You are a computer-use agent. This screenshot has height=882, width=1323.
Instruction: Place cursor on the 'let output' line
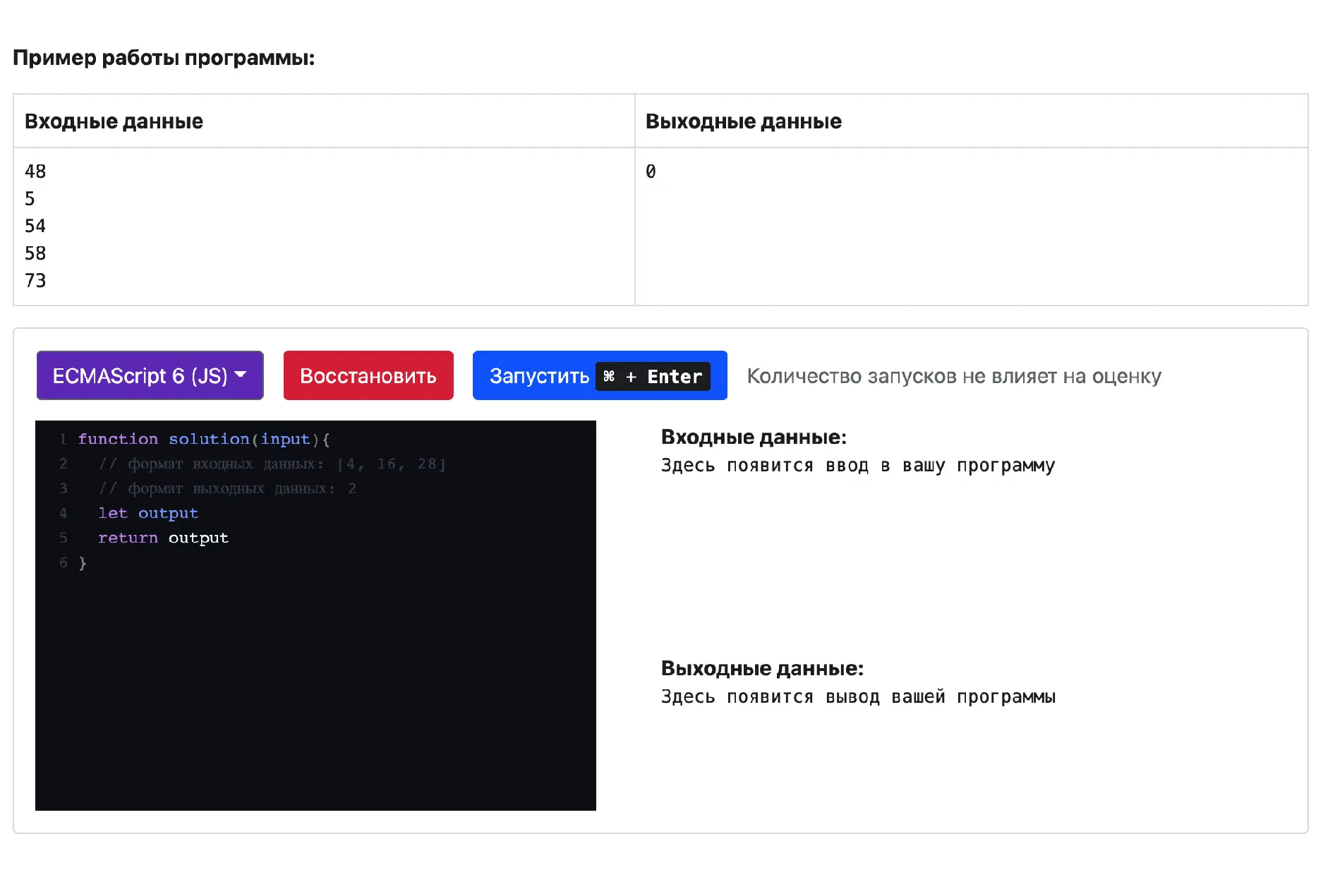[x=147, y=513]
